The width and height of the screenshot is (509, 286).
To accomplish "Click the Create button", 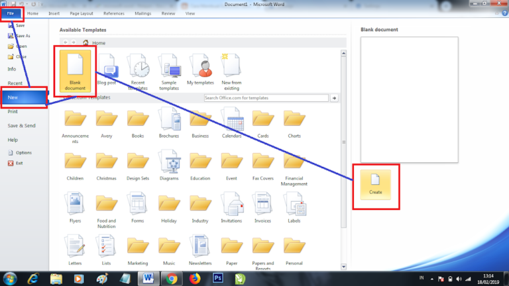I will click(x=376, y=184).
